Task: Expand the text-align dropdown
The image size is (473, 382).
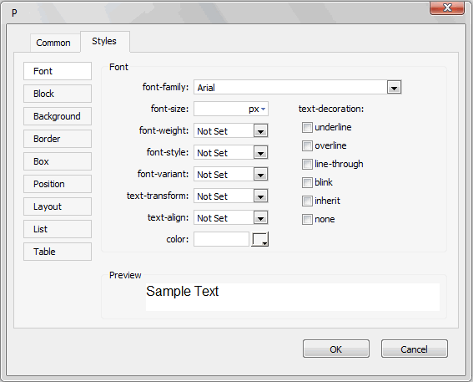Action: pyautogui.click(x=260, y=218)
